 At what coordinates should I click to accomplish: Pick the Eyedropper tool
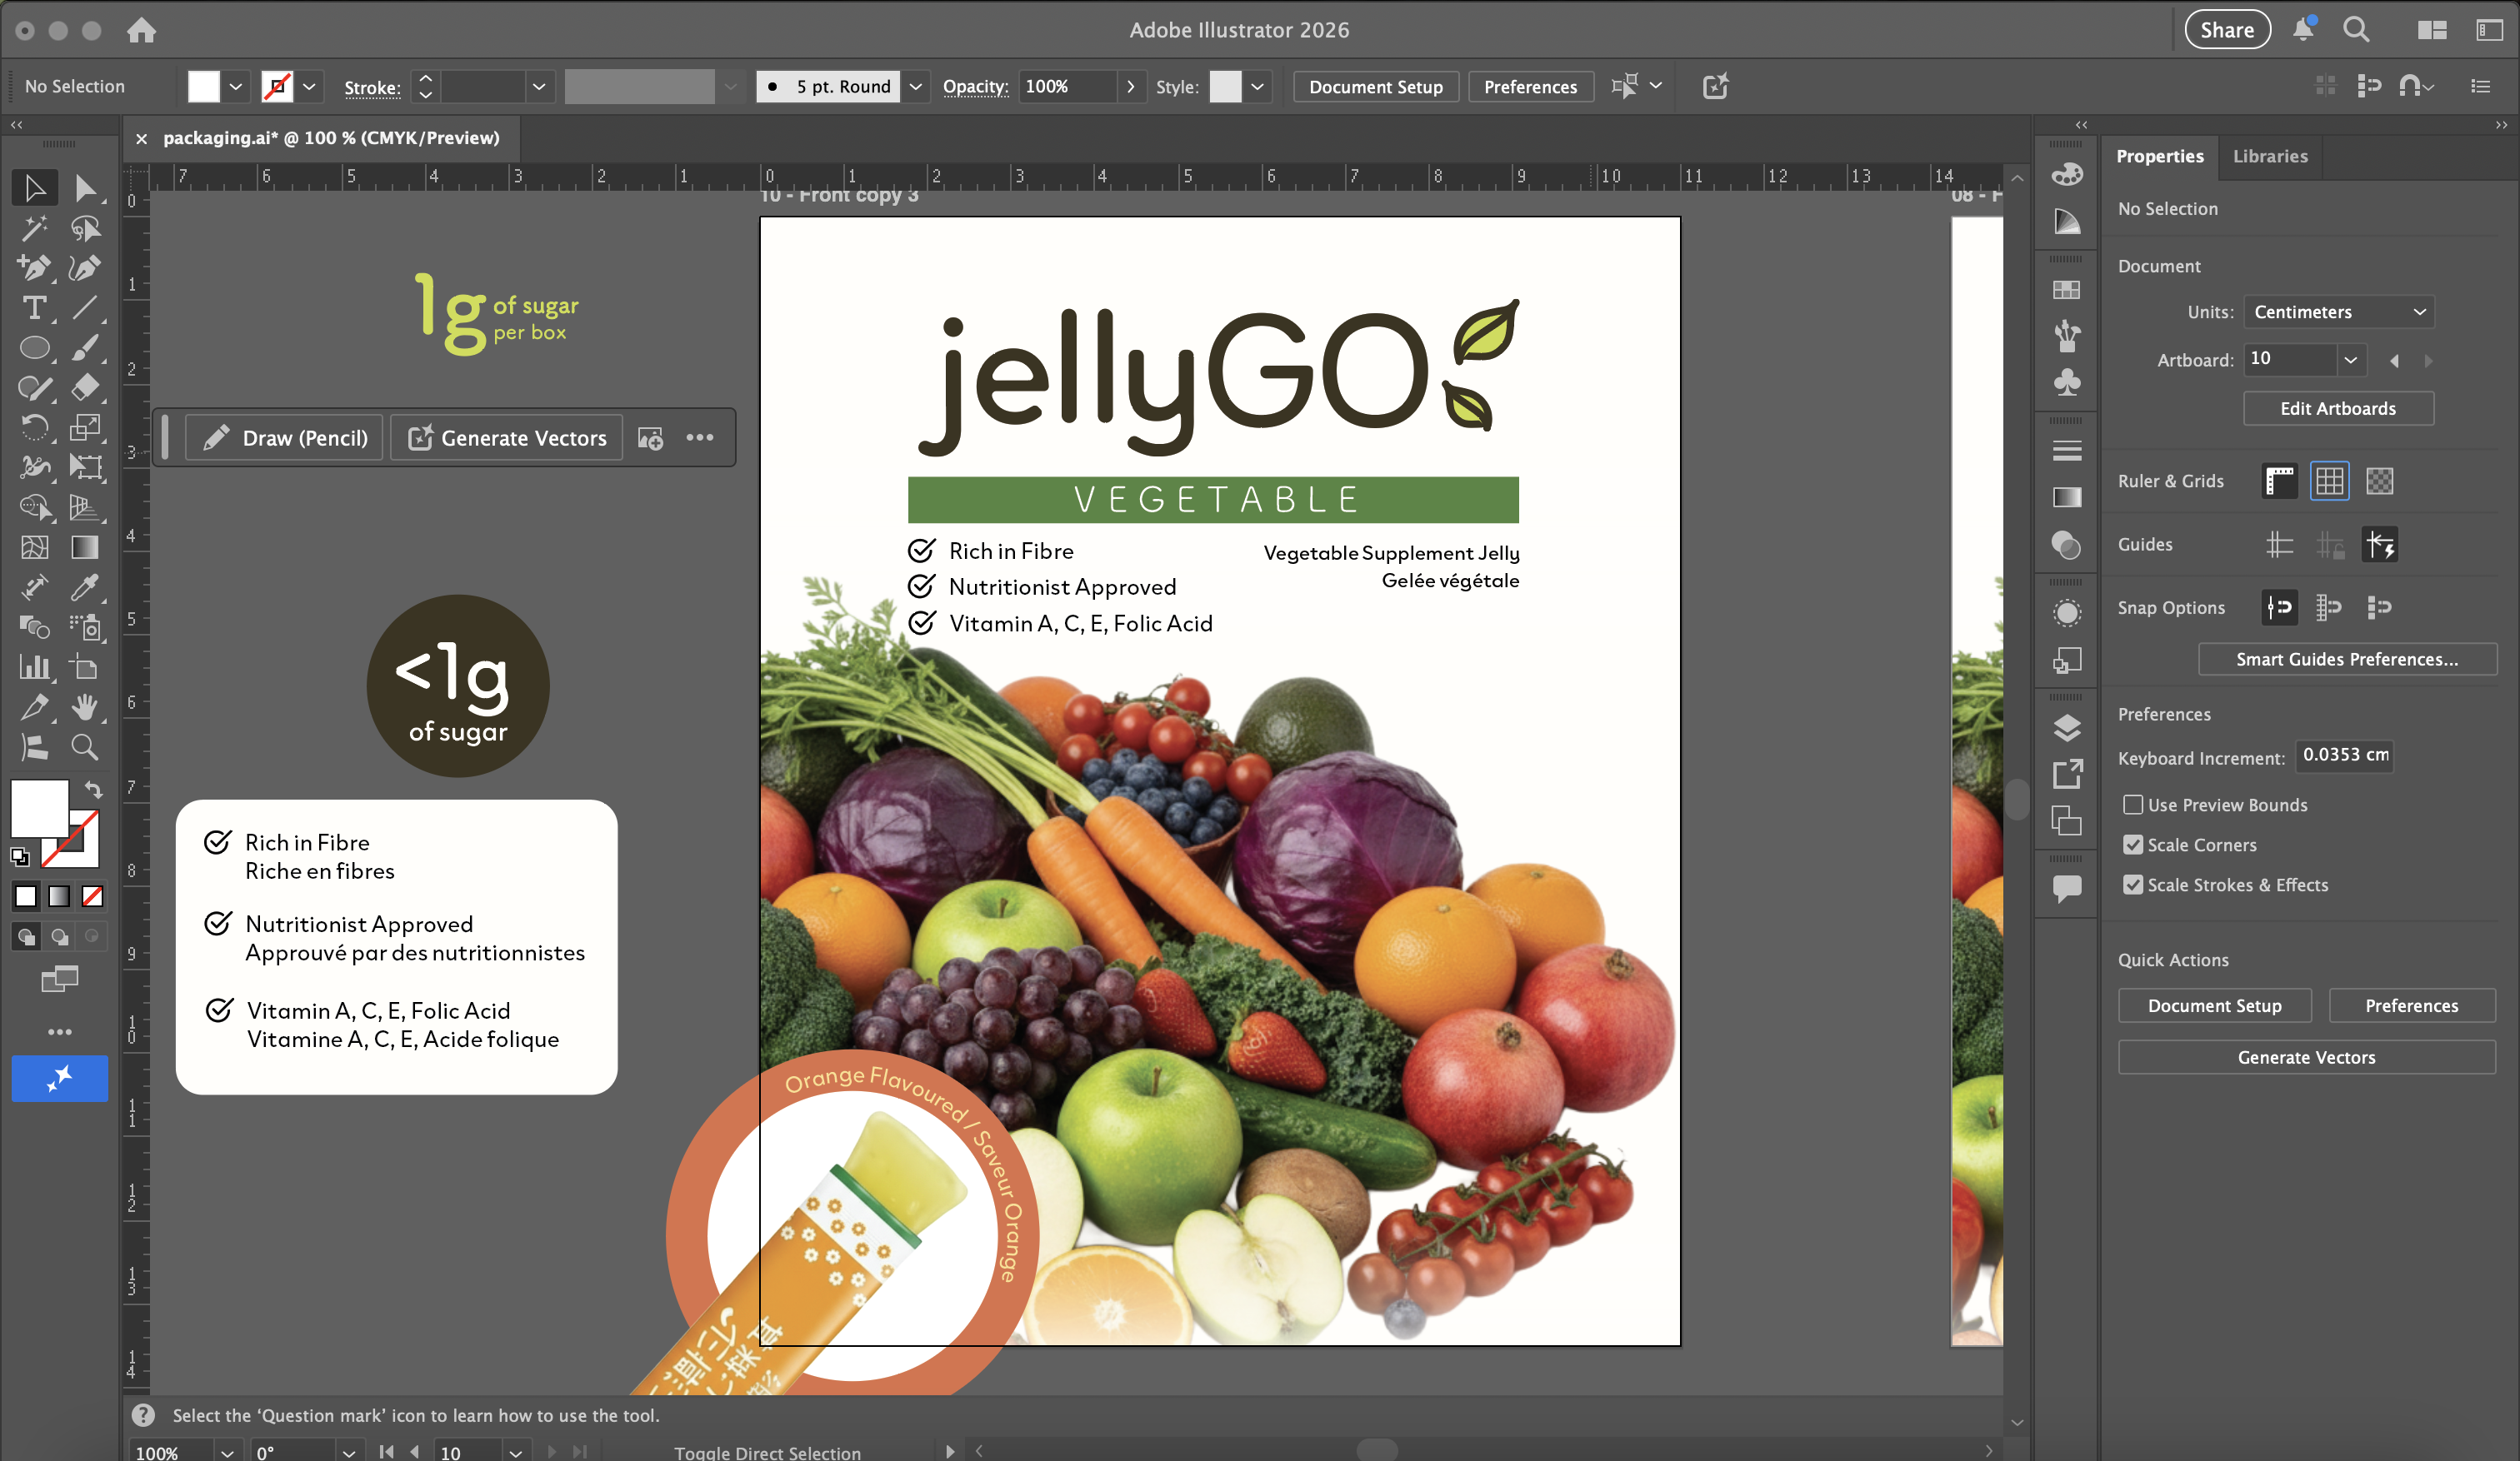click(85, 587)
